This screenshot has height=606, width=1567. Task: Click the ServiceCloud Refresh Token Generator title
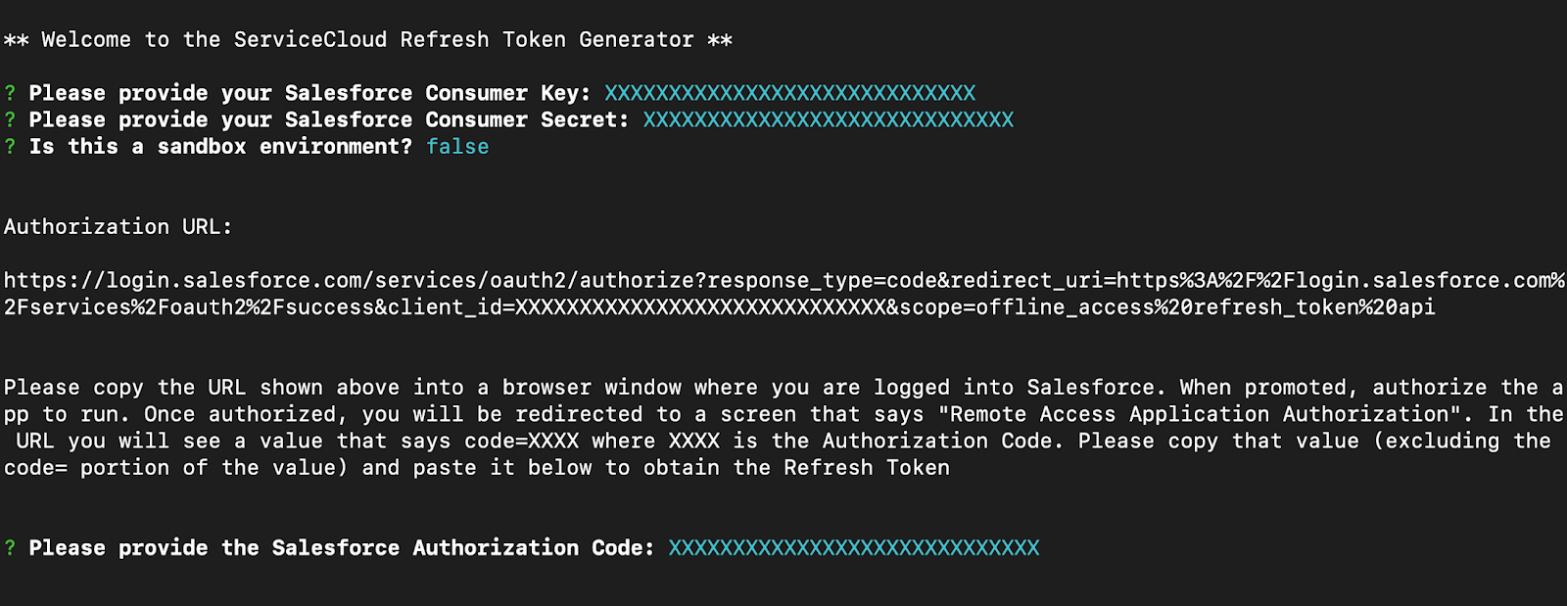463,40
